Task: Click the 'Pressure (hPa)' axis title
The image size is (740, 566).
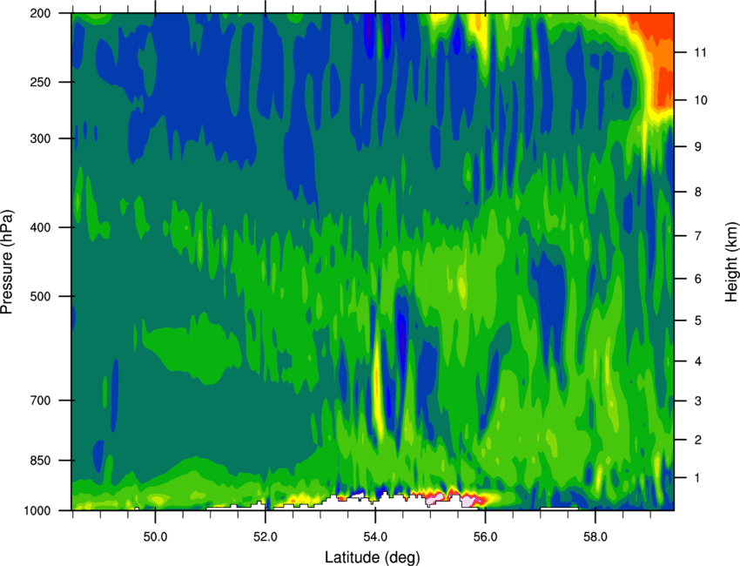Action: [x=7, y=262]
